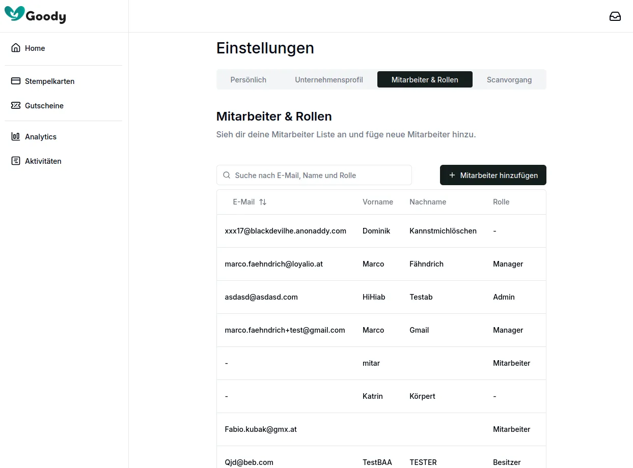Click the search magnifier icon
Image resolution: width=633 pixels, height=468 pixels.
pyautogui.click(x=227, y=175)
